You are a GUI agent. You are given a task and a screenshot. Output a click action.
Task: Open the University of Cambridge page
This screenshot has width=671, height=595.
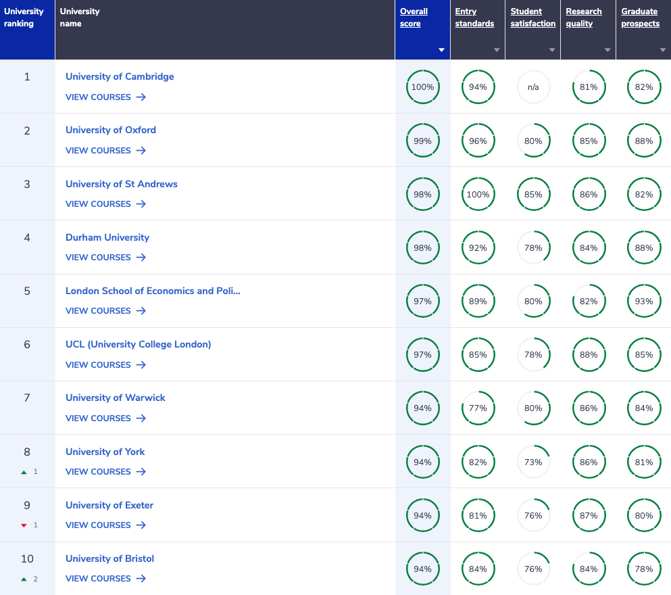click(120, 76)
